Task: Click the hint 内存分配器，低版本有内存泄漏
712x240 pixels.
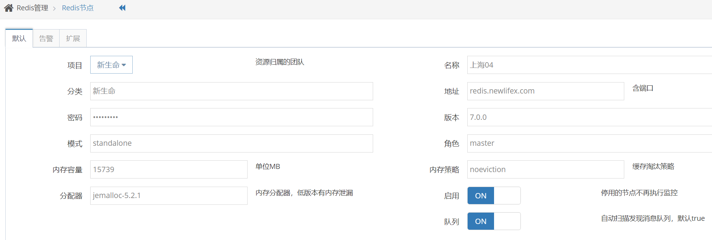Action: 304,193
